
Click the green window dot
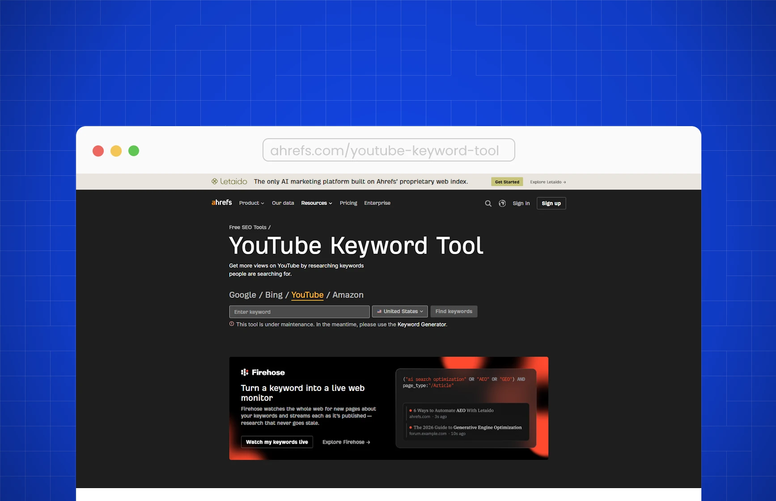click(134, 151)
